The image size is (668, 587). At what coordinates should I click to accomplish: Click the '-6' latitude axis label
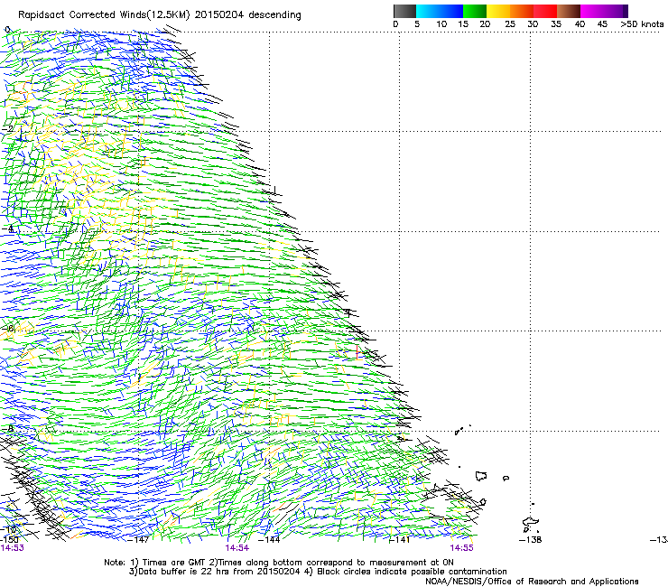(7, 329)
